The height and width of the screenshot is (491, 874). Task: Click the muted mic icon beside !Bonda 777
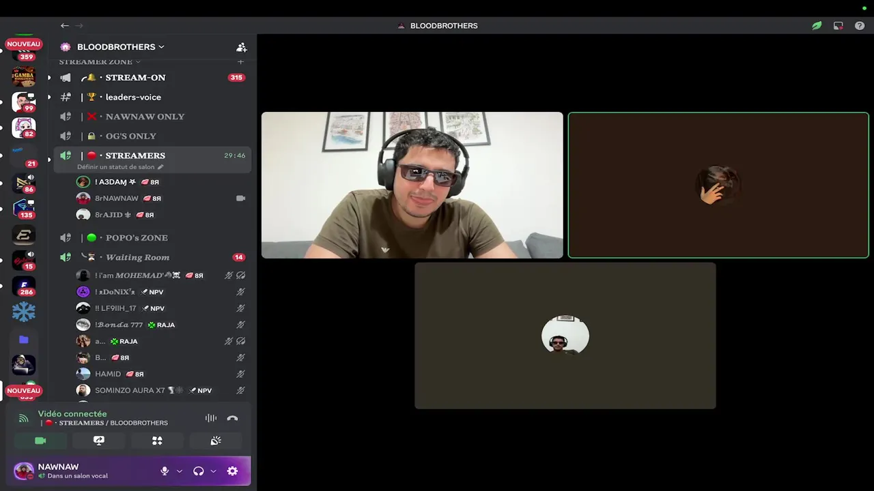coord(240,325)
